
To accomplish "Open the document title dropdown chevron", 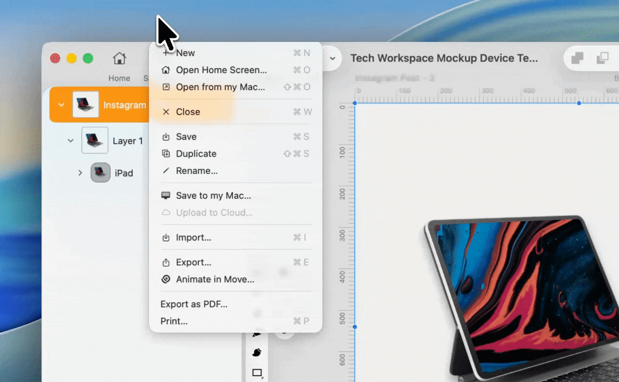I will point(333,58).
